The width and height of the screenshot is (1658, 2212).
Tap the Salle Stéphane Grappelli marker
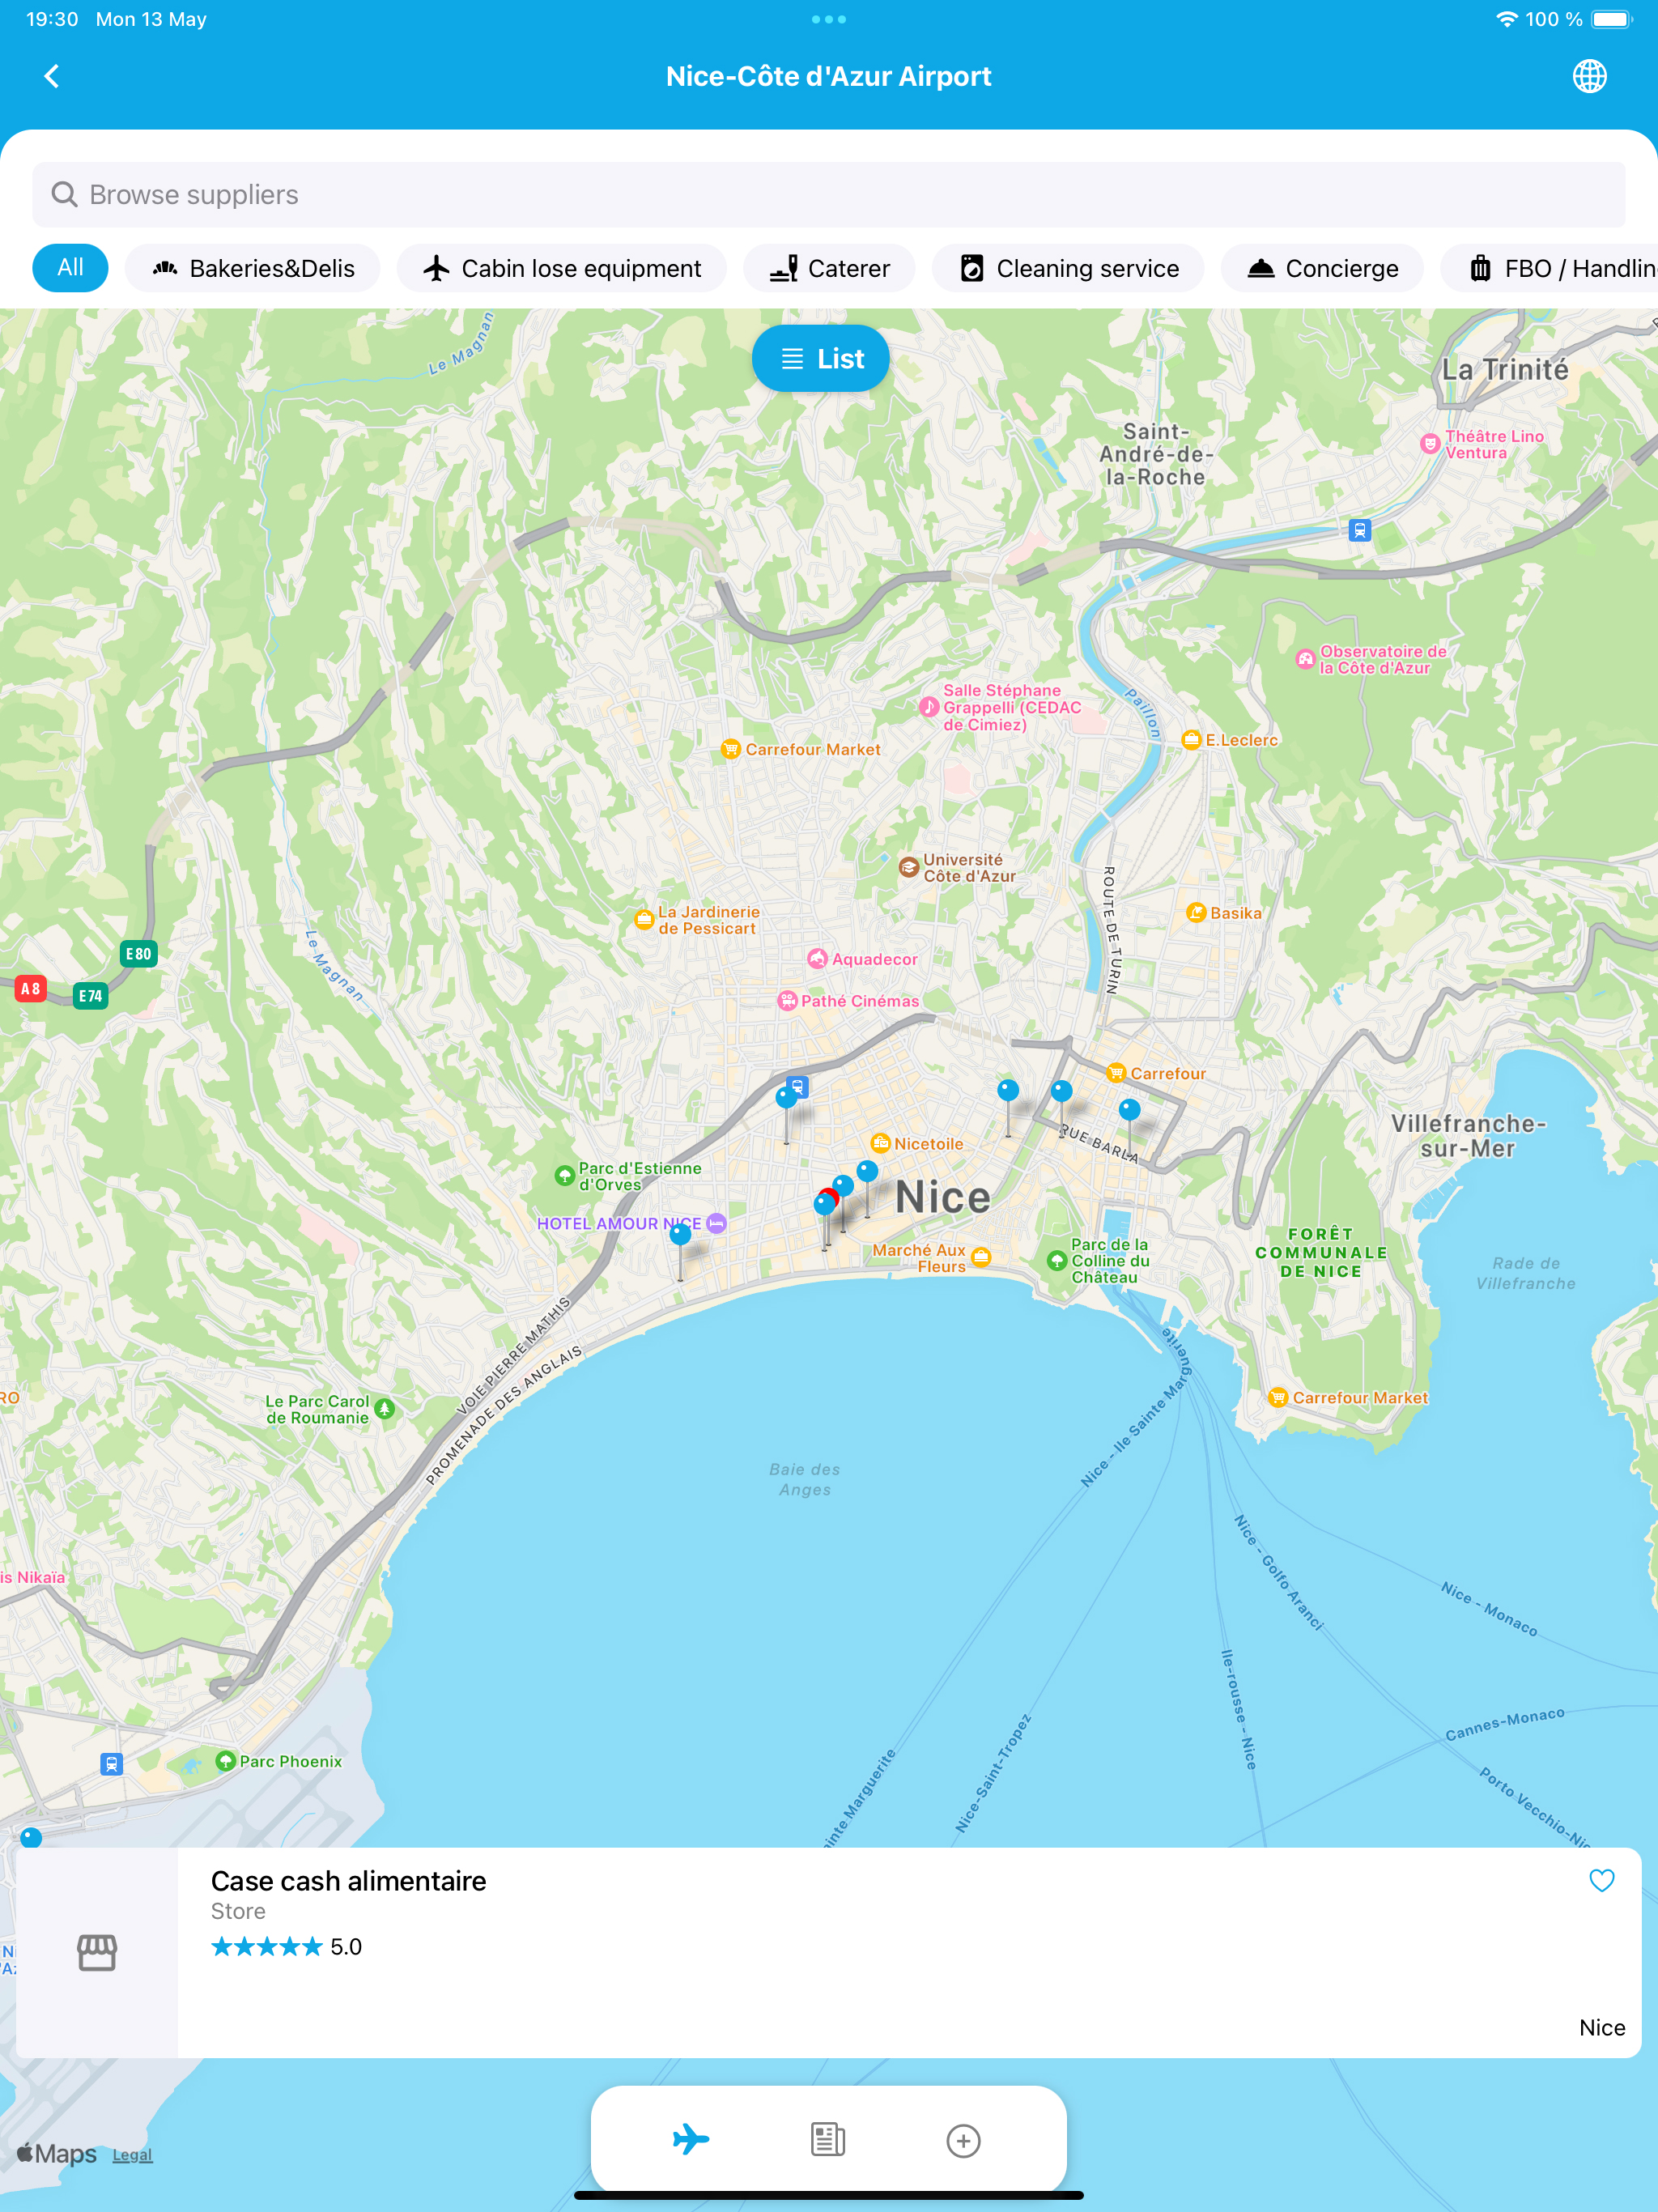click(929, 707)
